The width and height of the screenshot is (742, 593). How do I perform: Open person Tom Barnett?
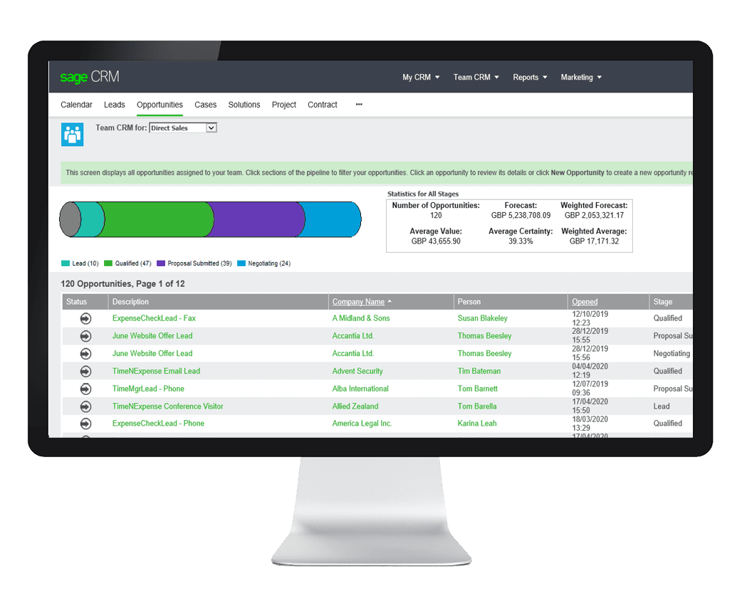[478, 389]
